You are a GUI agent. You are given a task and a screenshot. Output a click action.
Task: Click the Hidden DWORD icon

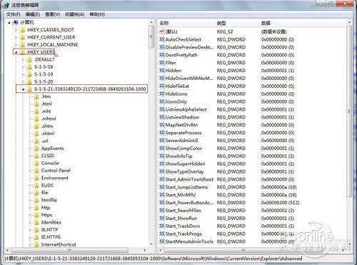click(162, 71)
